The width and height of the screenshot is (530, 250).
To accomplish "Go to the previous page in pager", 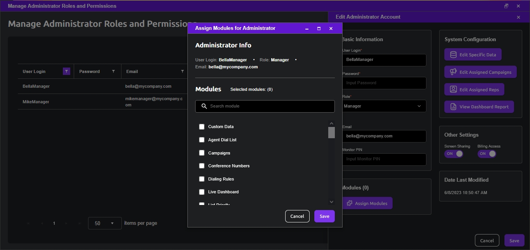I will coord(42,223).
